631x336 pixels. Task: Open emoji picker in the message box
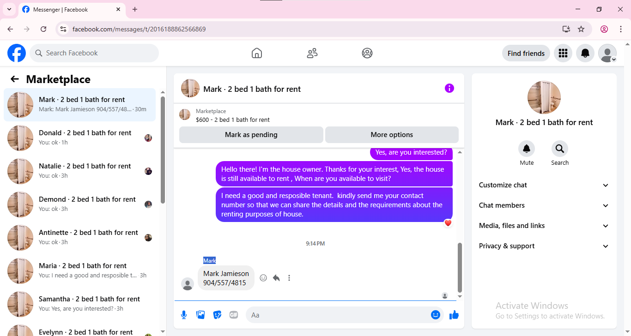436,315
